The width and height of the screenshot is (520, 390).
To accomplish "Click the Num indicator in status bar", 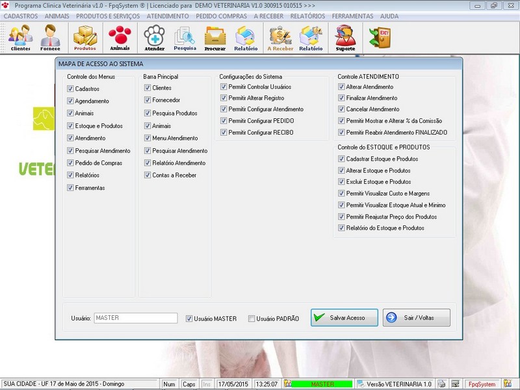I will (x=169, y=384).
